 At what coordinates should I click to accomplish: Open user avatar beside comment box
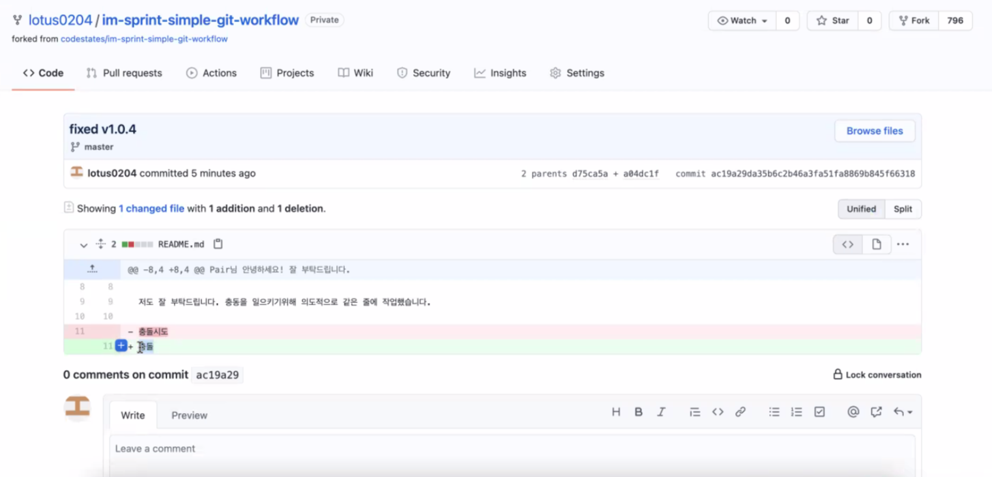[x=77, y=407]
